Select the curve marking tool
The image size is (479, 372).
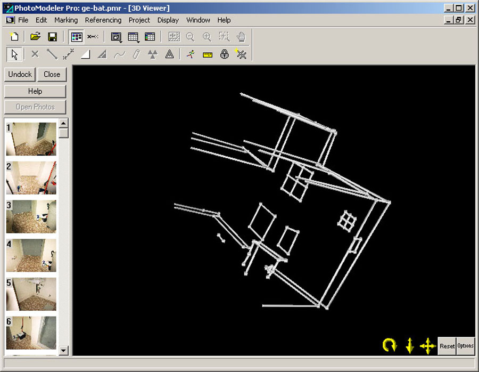[119, 55]
